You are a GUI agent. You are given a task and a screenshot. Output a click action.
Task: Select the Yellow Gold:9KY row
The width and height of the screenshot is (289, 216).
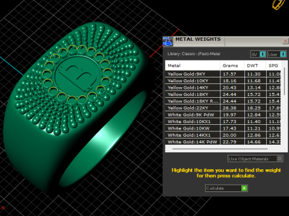223,74
